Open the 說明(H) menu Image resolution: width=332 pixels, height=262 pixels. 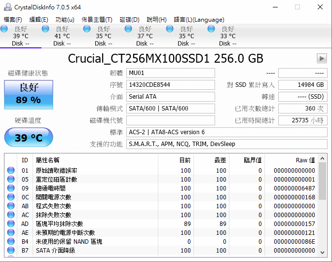pos(156,20)
